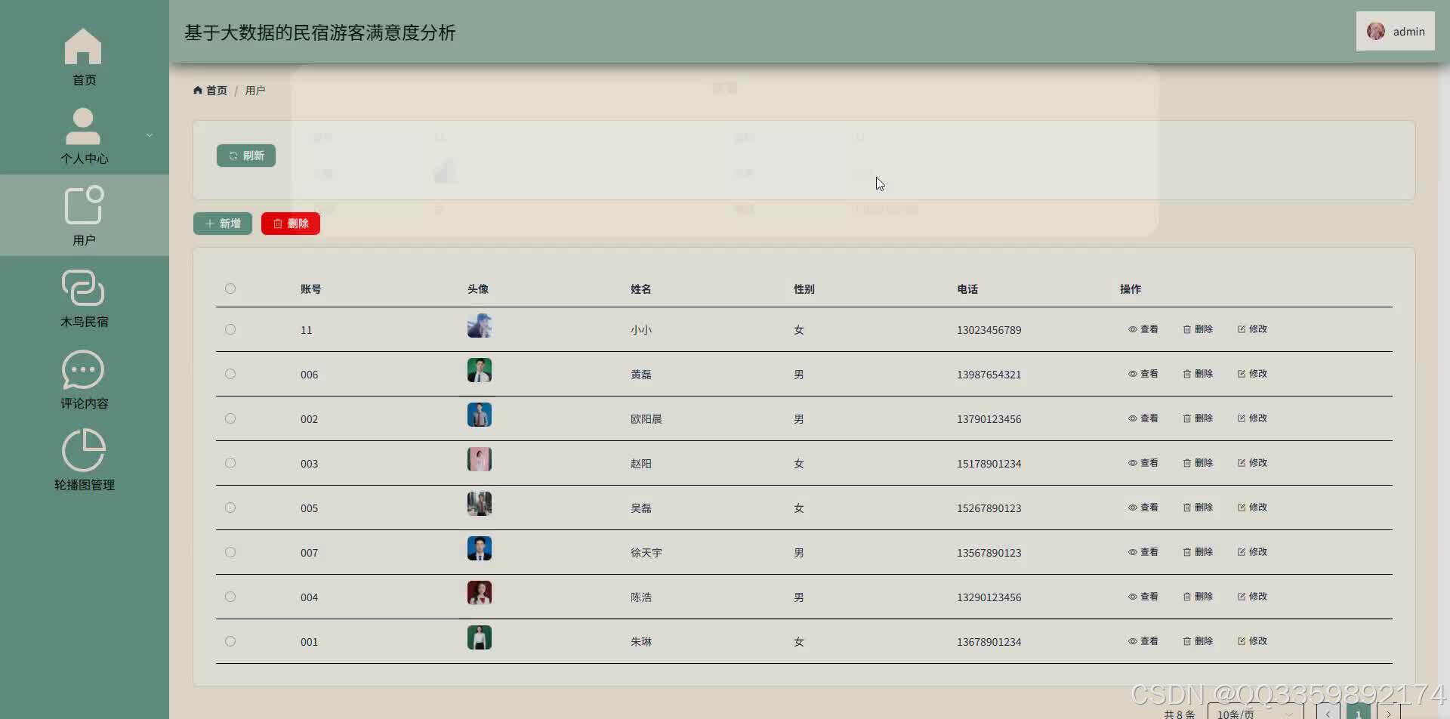Click the red 删除 batch delete button
This screenshot has width=1450, height=719.
tap(291, 224)
